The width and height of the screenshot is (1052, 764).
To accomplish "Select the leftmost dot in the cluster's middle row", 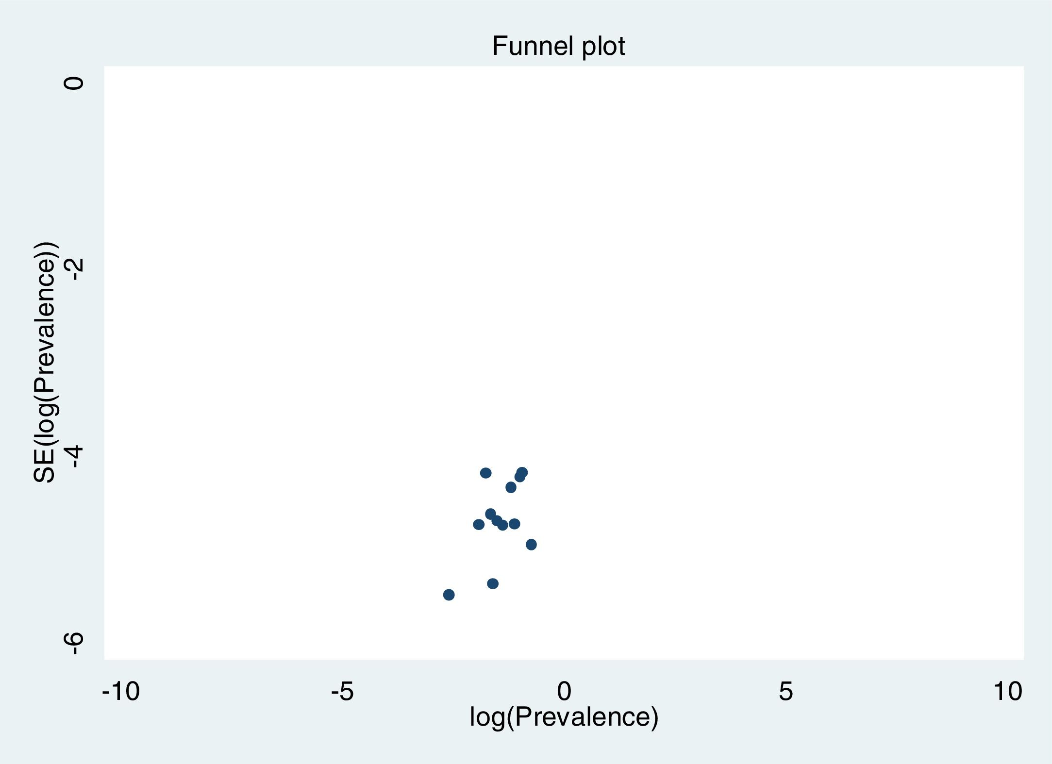I will click(479, 524).
